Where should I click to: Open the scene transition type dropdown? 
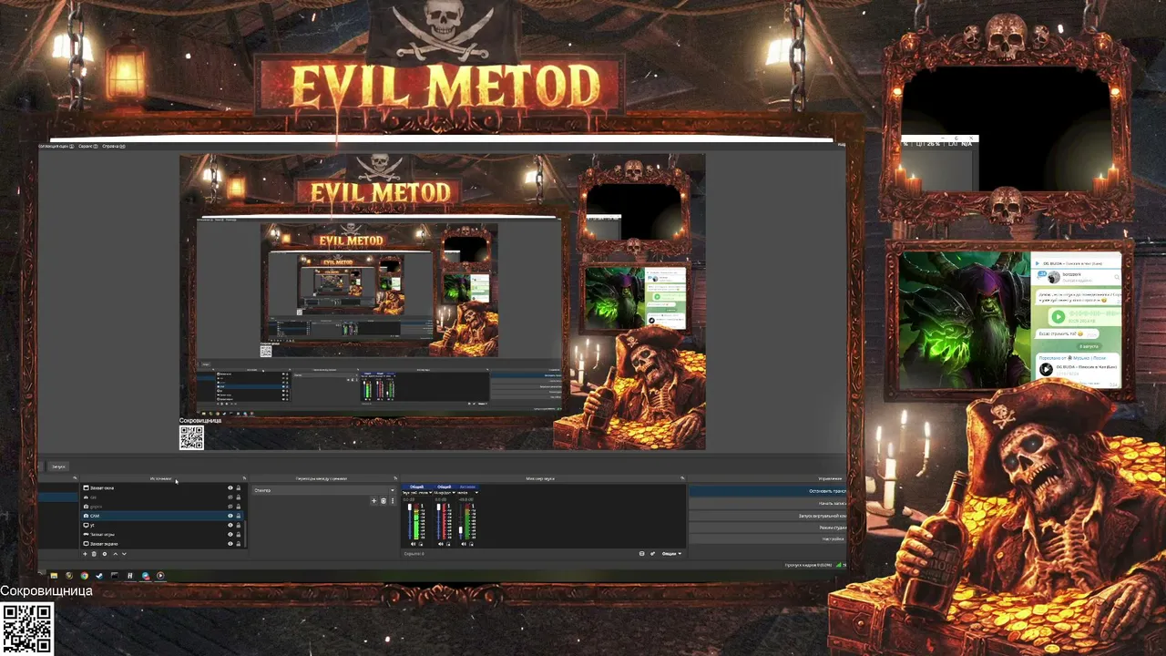(324, 490)
